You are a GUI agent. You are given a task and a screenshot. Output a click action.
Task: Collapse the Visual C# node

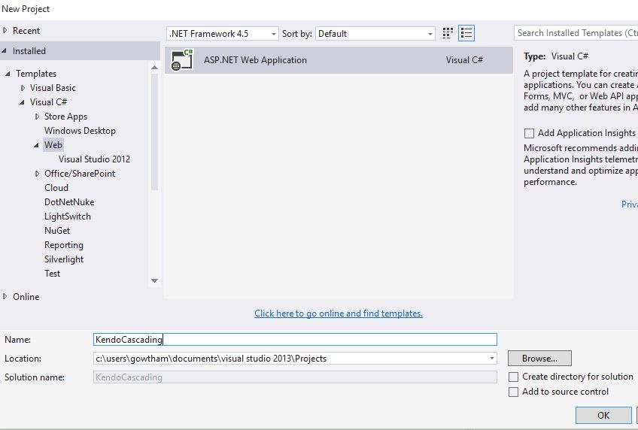[22, 102]
